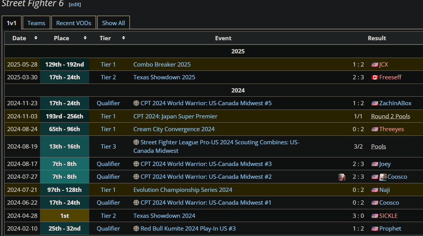
Task: Open the Qualifier link in the Red Bull Kumite row
Action: pos(108,229)
